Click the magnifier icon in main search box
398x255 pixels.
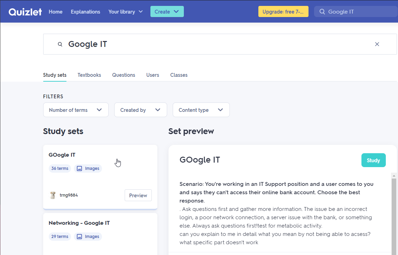click(60, 44)
